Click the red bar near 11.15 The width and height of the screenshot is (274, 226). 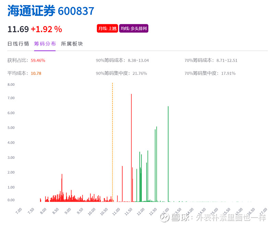click(122, 184)
